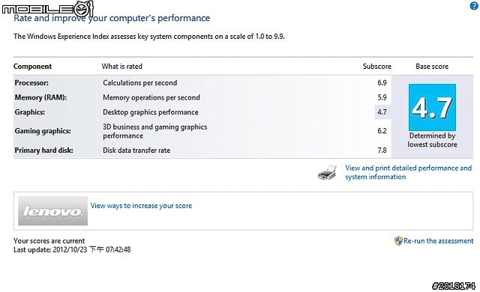Click the mobile01 watermark logo
Image resolution: width=480 pixels, height=292 pixels.
pos(47,8)
